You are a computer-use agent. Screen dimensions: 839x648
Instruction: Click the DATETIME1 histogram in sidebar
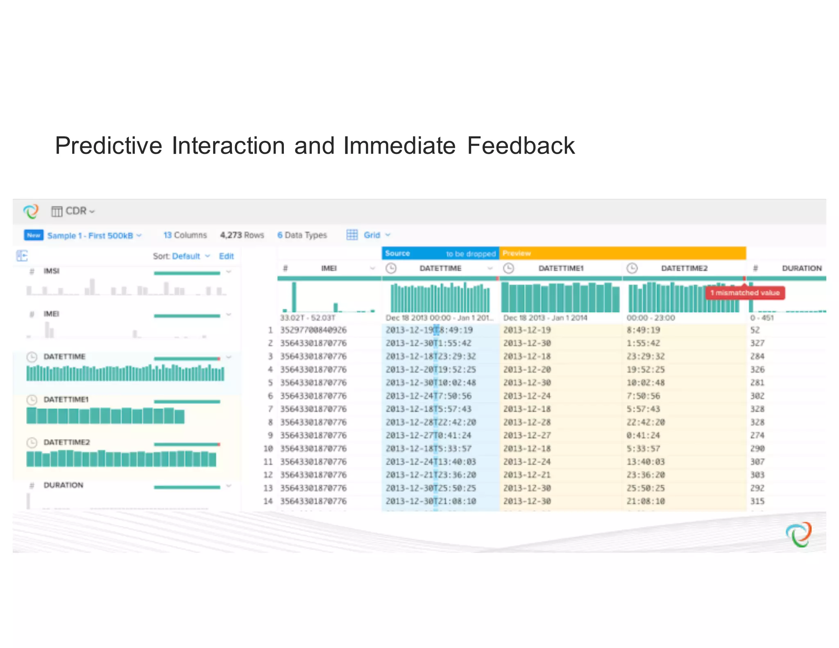tap(105, 416)
